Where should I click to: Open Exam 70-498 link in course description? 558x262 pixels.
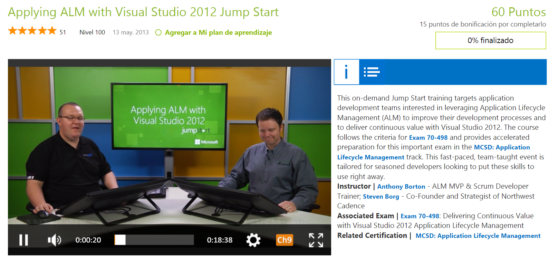(428, 138)
